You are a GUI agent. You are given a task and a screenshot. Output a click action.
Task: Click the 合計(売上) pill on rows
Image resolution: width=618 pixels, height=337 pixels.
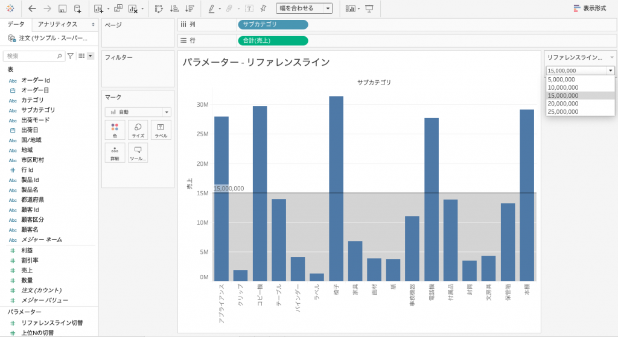pos(273,40)
